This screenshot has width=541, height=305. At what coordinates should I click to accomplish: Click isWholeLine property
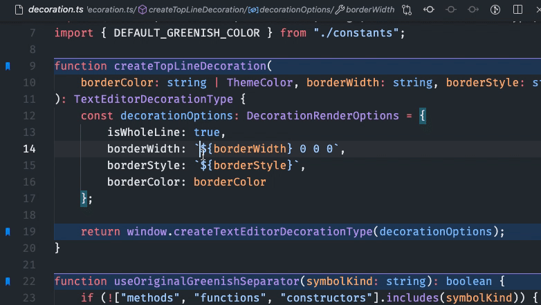143,132
